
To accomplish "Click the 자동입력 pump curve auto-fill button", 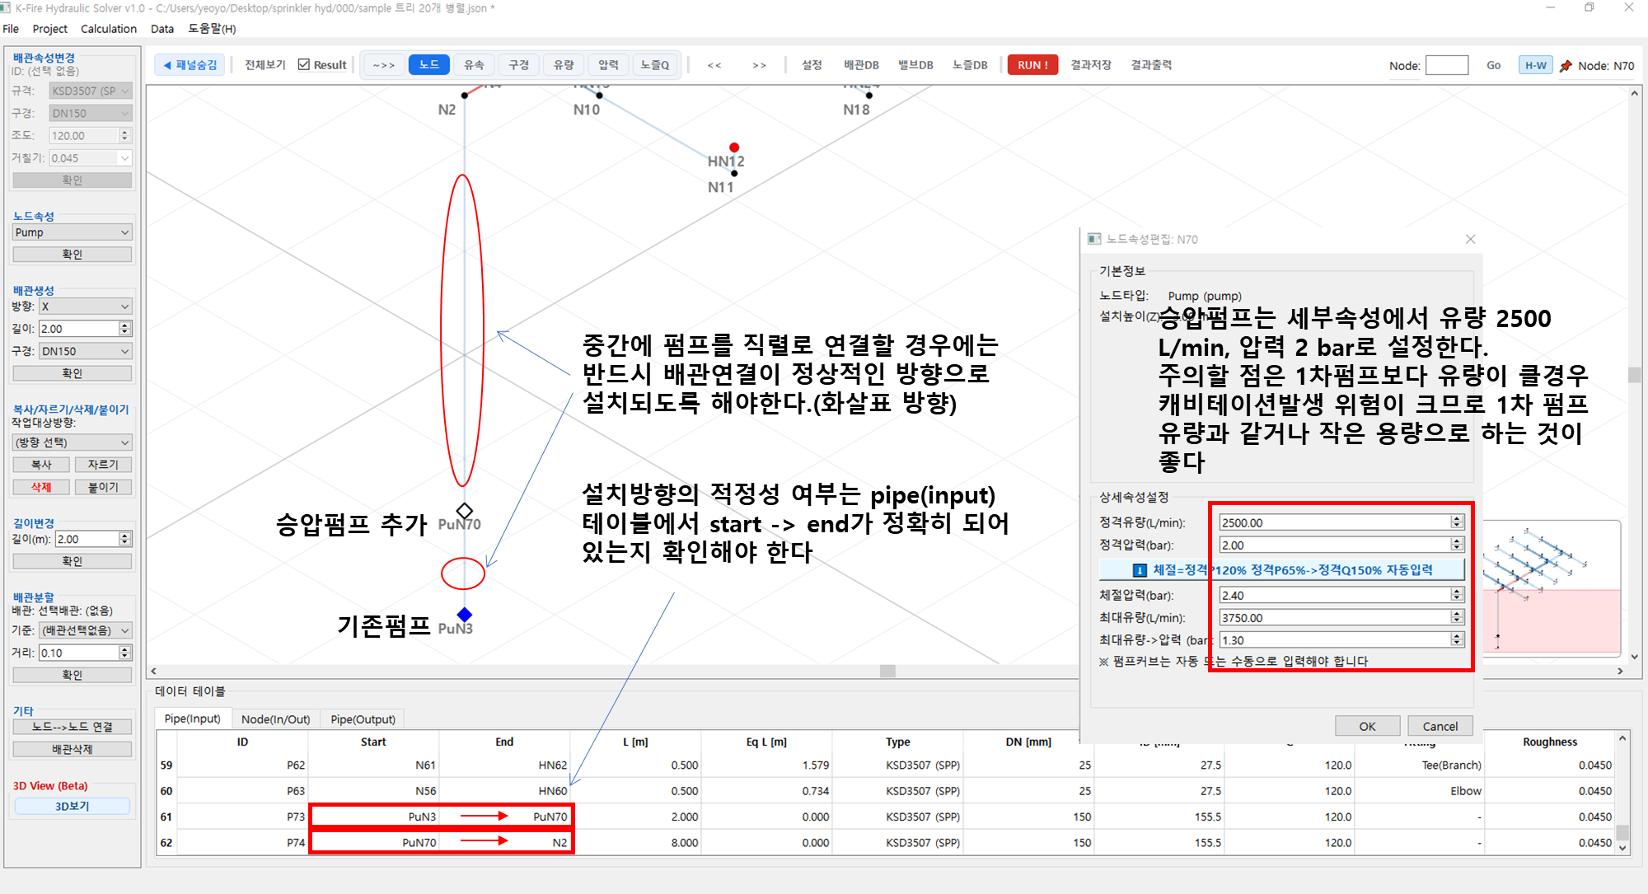I will [x=1281, y=569].
